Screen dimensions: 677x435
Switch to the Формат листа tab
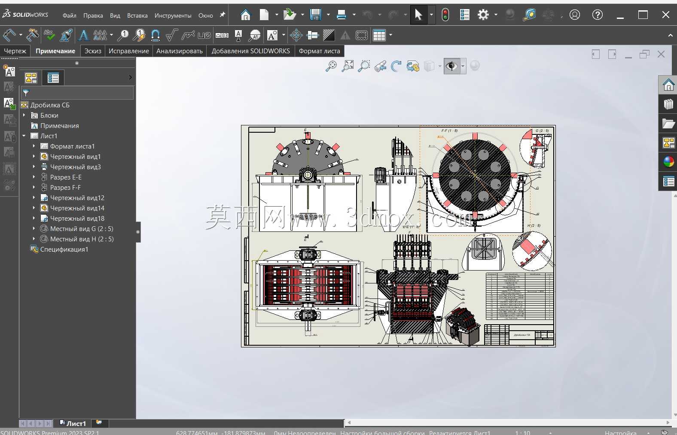(319, 51)
